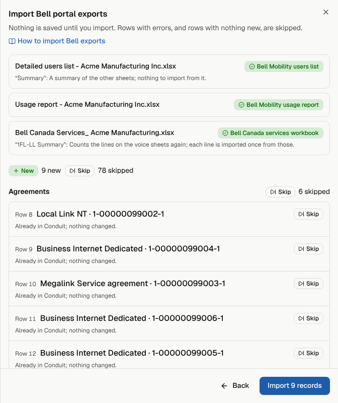Click the Skip badge on Row 12
The image size is (338, 403).
click(308, 353)
